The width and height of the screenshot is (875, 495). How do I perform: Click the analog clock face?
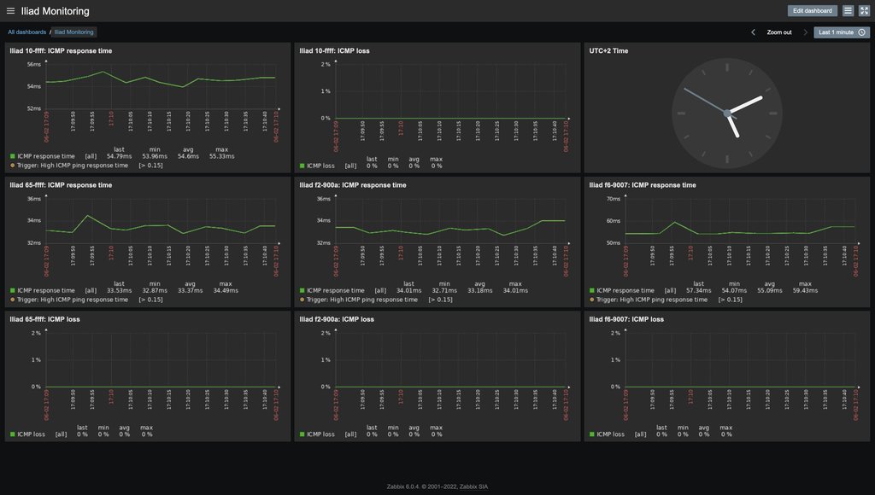[x=726, y=114]
